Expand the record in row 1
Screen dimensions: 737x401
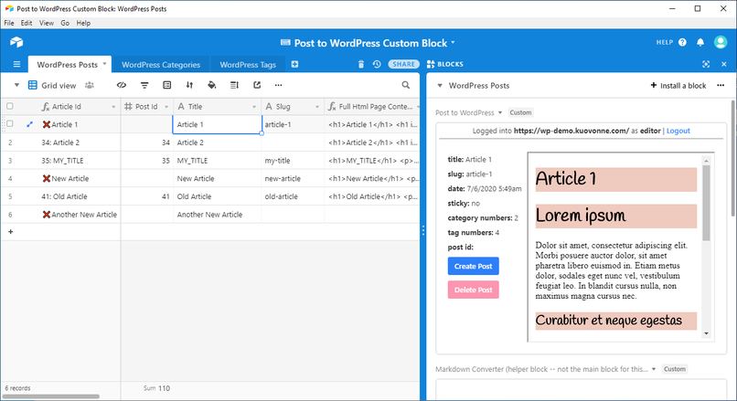[x=29, y=124]
